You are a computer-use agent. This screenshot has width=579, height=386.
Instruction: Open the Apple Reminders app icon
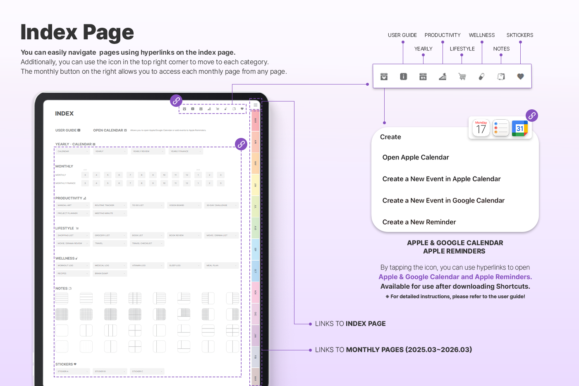point(500,128)
